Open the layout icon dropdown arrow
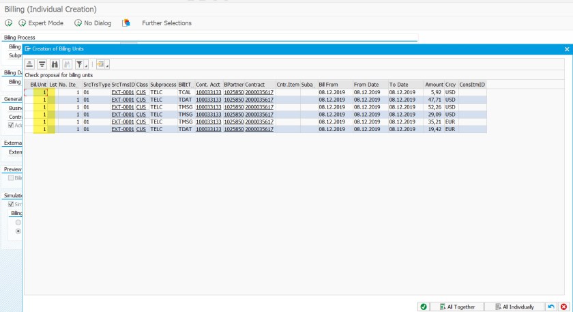573x312 pixels. [108, 65]
